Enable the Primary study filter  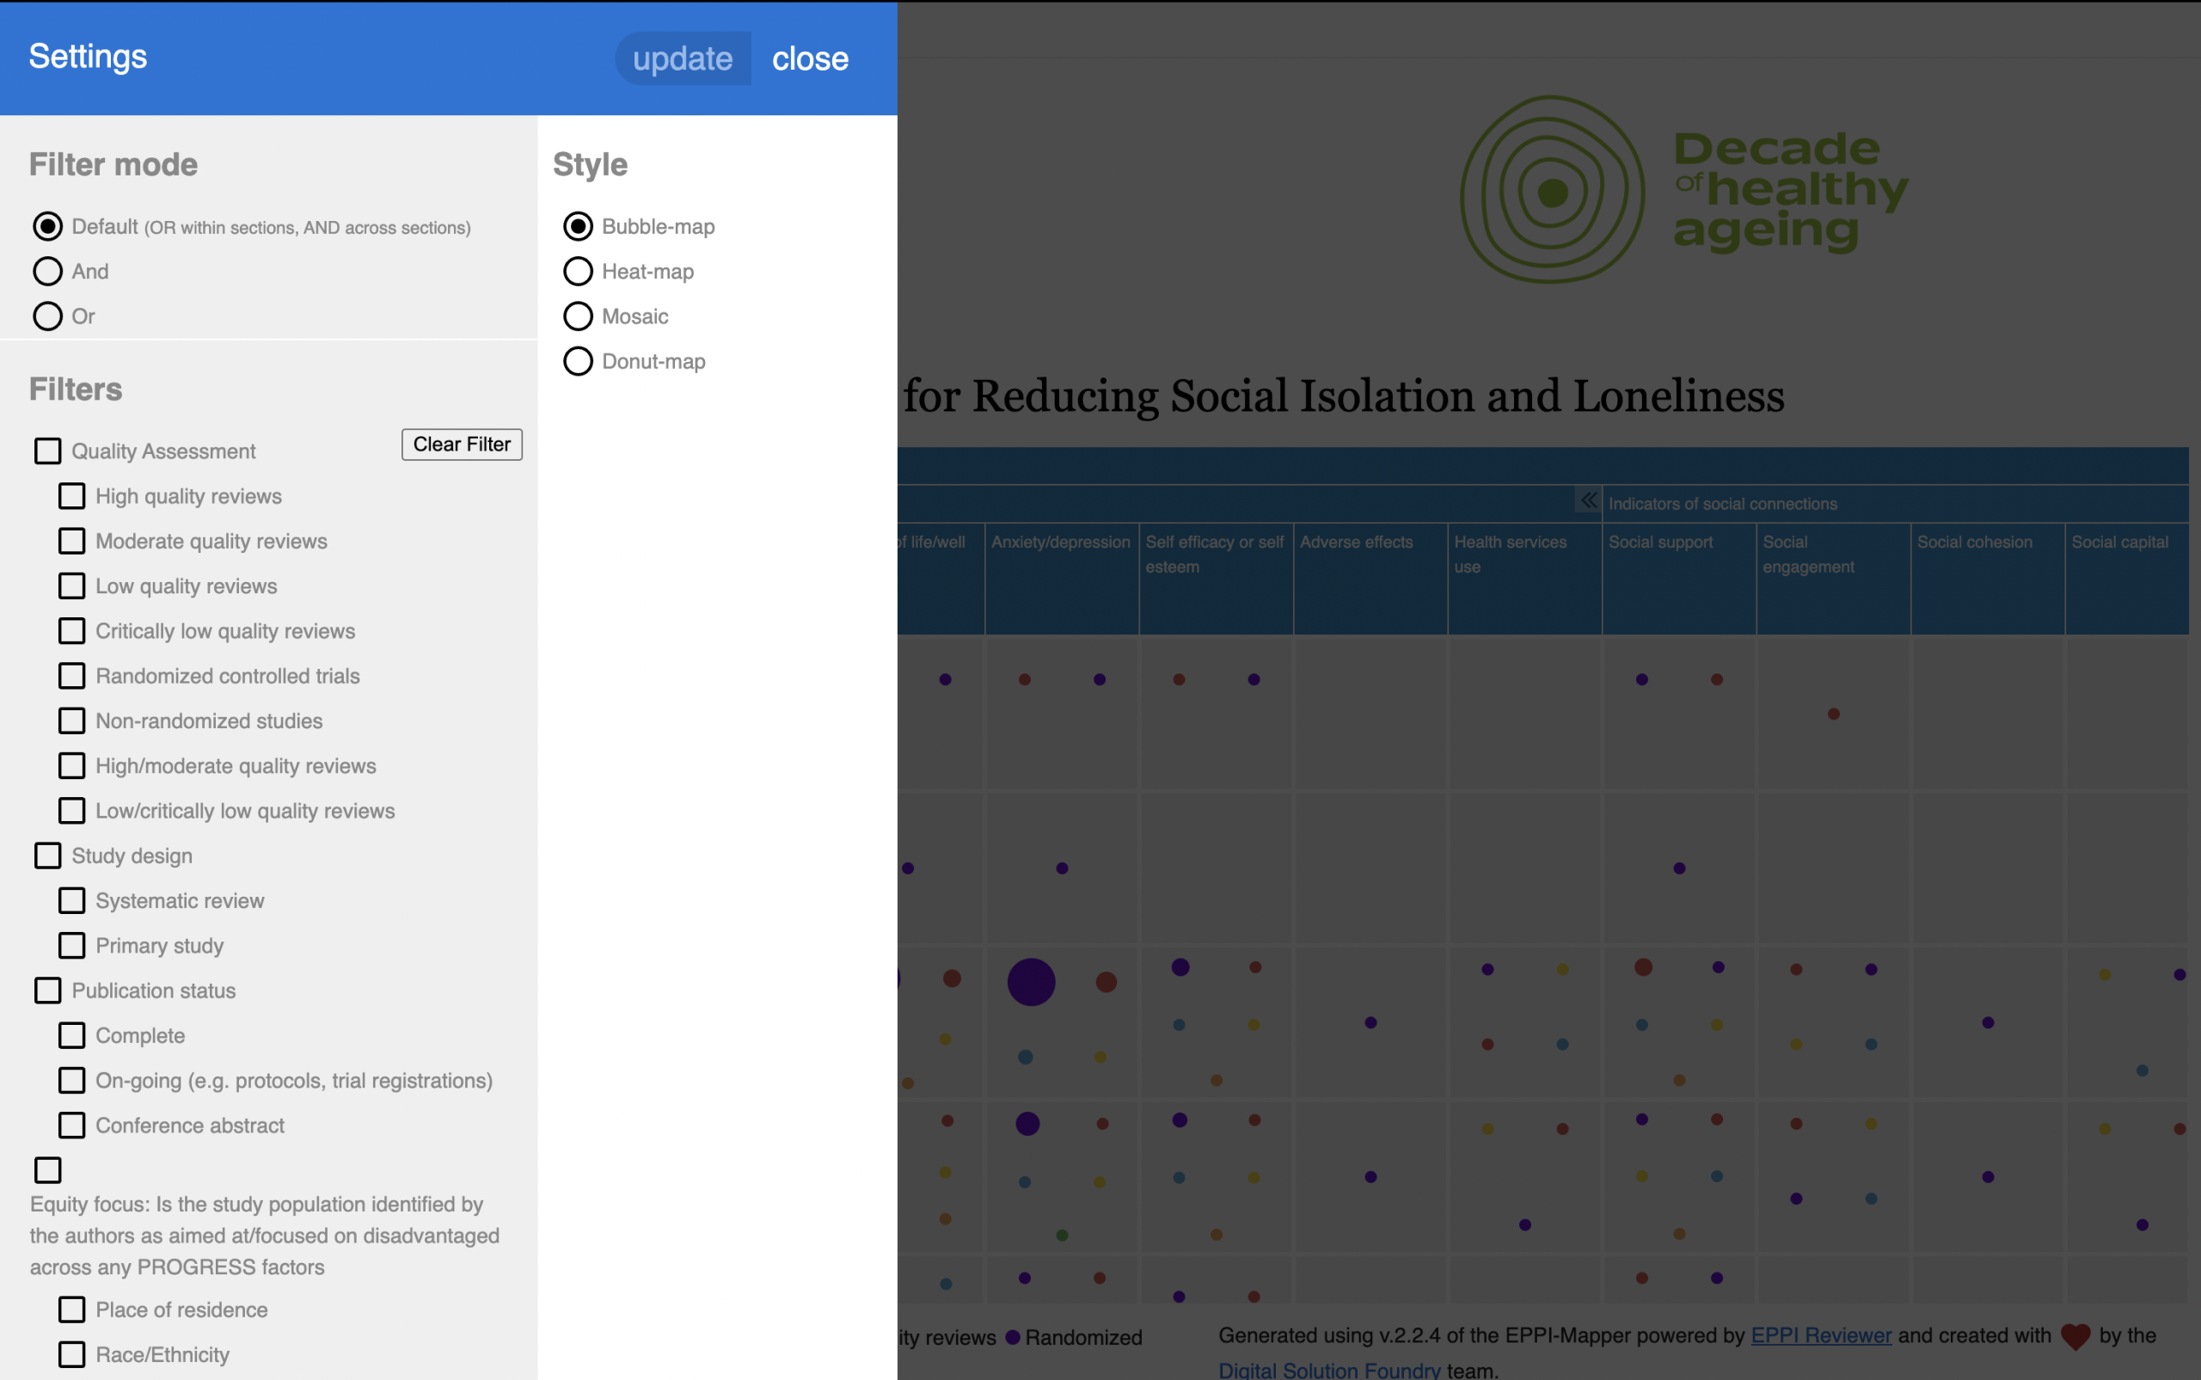72,946
